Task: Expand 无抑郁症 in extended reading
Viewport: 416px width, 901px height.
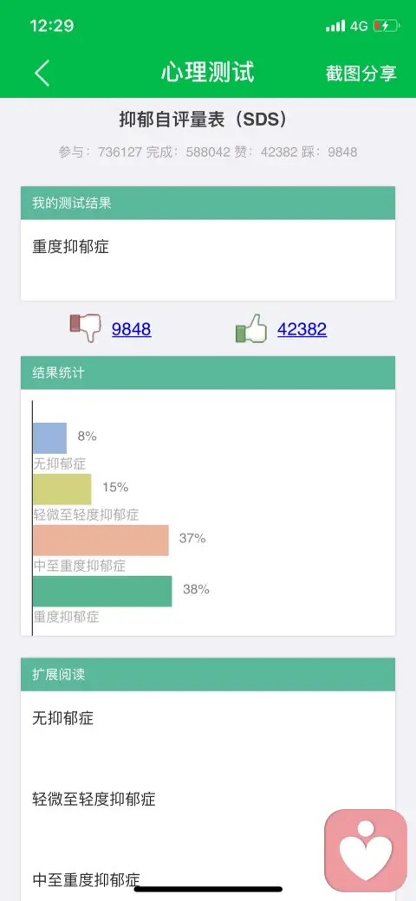Action: click(x=62, y=718)
